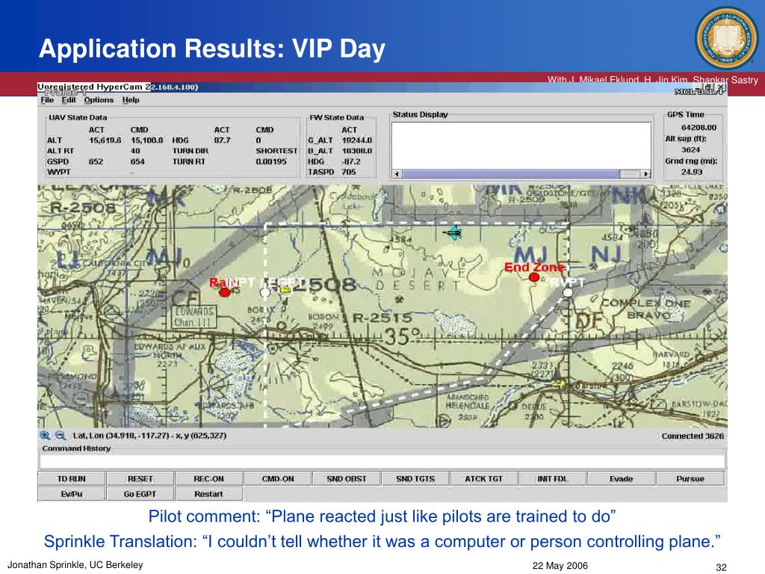Click the Pursue button
The height and width of the screenshot is (574, 765).
click(x=690, y=479)
